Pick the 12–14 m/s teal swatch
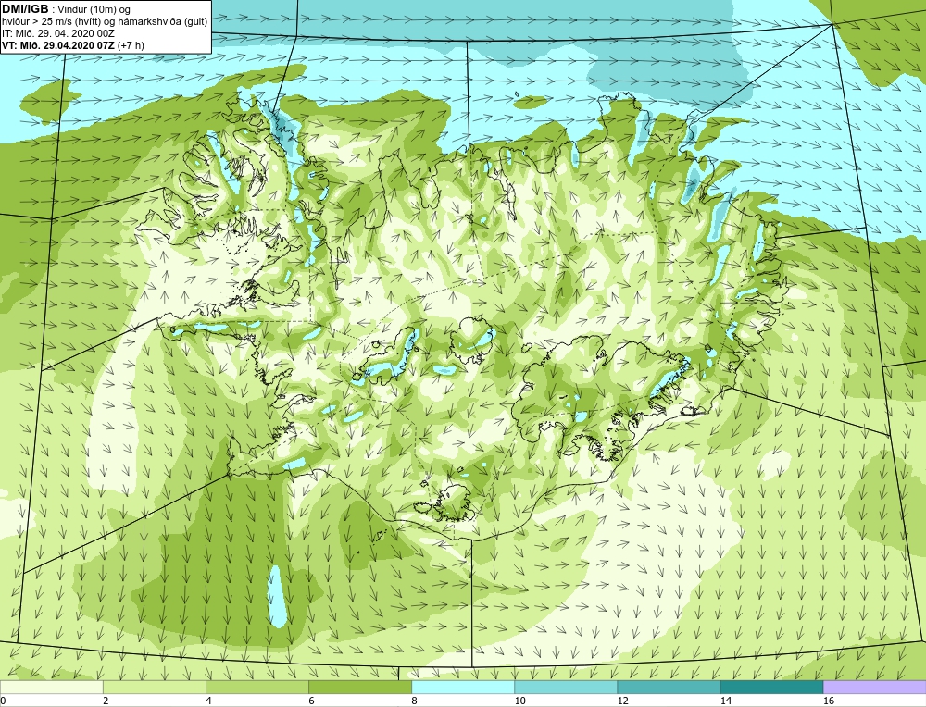This screenshot has width=926, height=707. click(x=669, y=687)
